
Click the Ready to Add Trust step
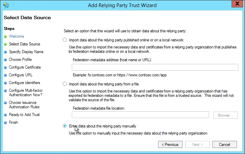click(x=24, y=115)
